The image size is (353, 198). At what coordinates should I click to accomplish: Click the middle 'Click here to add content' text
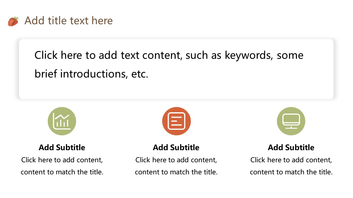[176, 160]
